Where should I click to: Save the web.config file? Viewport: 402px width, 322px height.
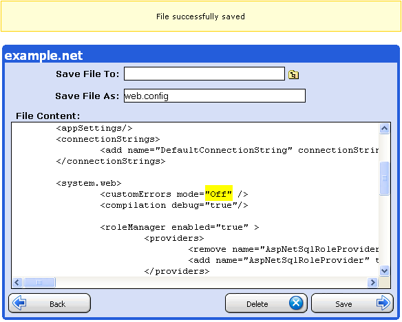click(x=352, y=303)
